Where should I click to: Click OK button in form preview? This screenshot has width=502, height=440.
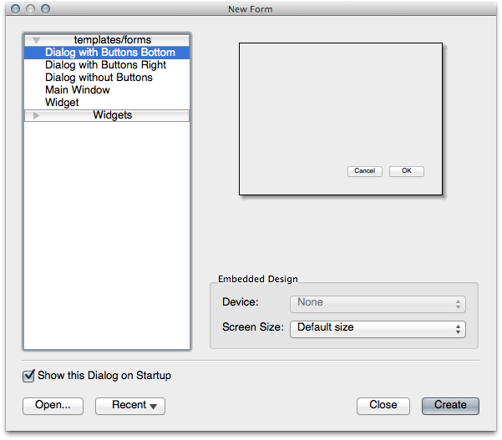(407, 171)
